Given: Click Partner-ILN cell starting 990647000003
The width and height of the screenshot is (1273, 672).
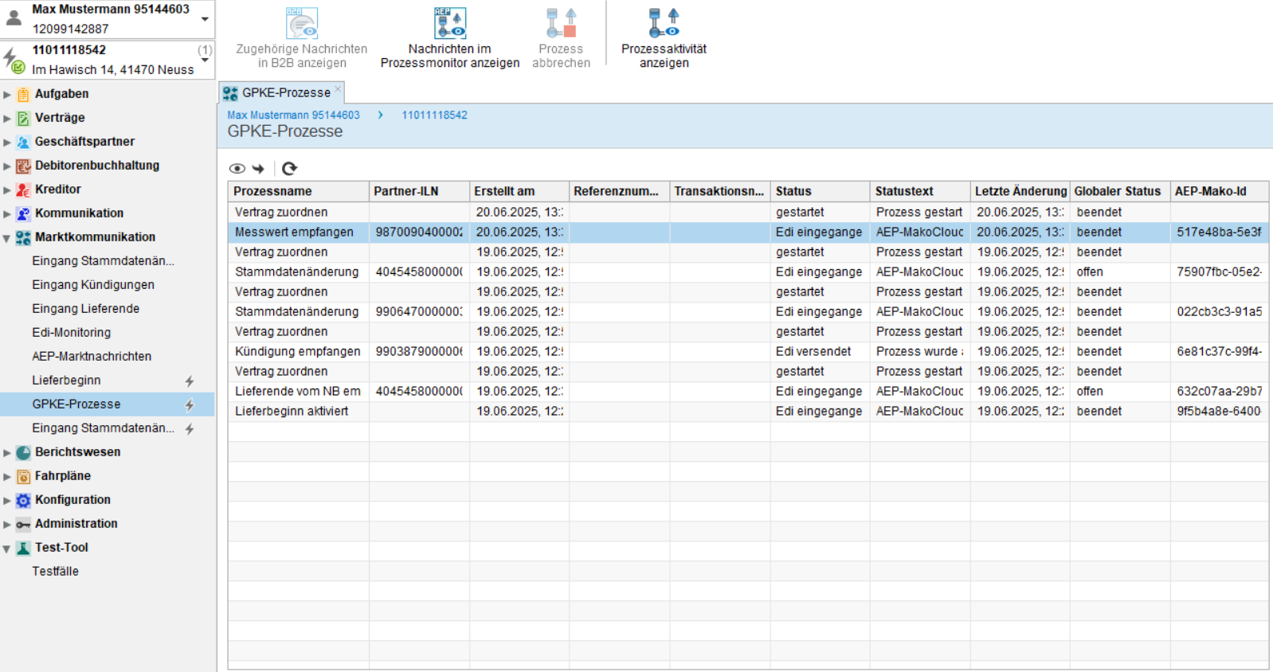Looking at the screenshot, I should [x=419, y=312].
